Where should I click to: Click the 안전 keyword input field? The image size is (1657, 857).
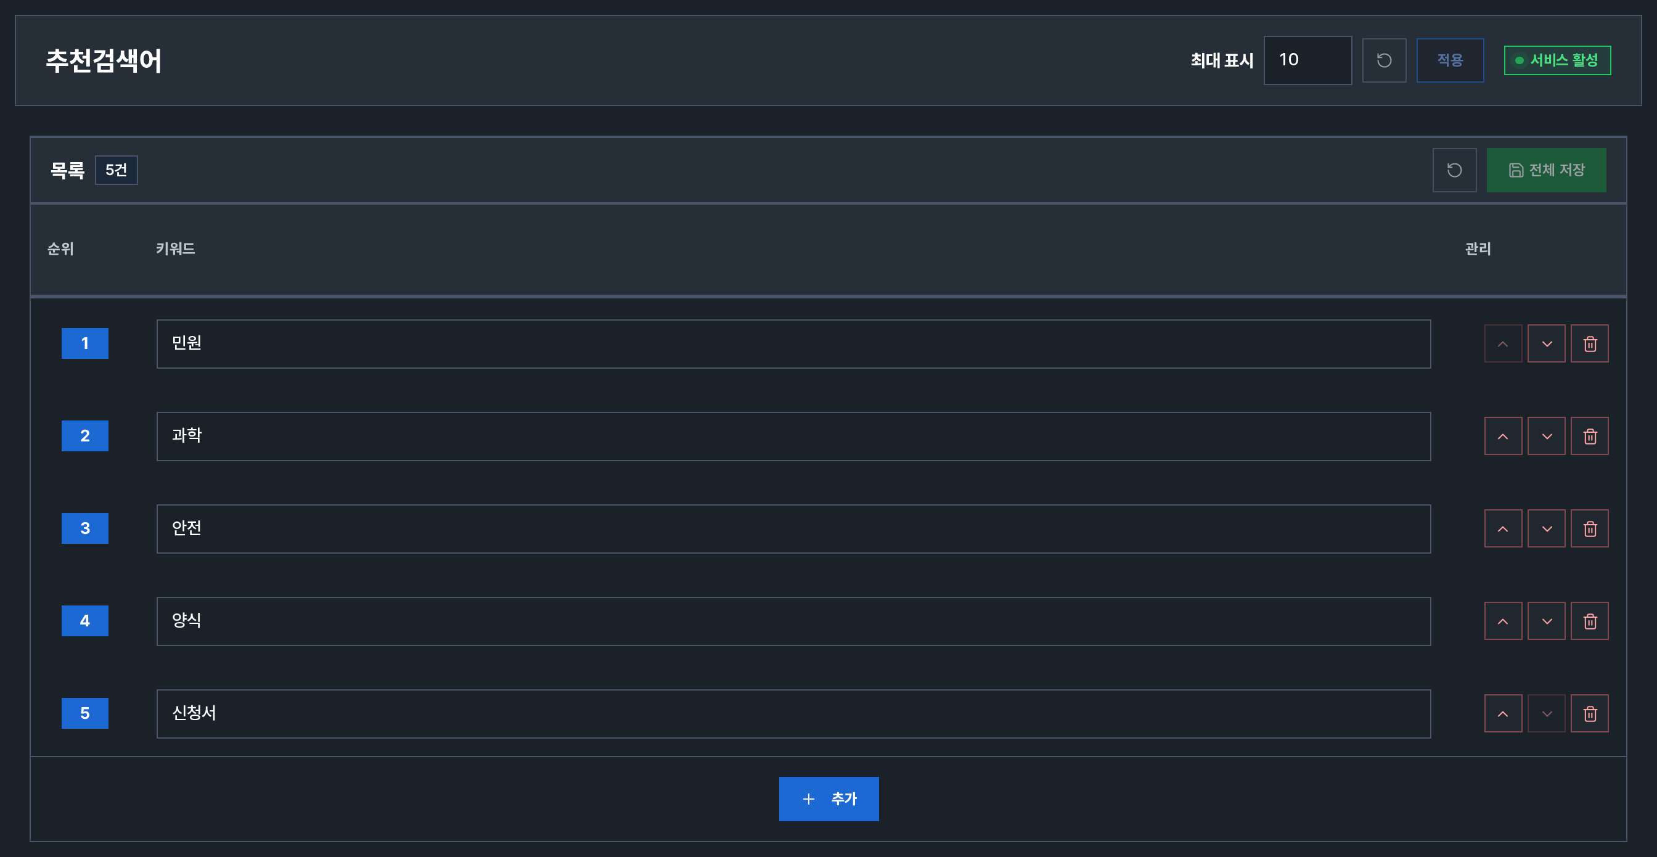pos(793,529)
